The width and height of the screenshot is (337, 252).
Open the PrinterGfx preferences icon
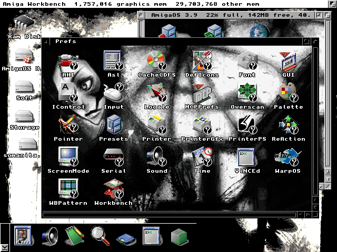pos(202,125)
